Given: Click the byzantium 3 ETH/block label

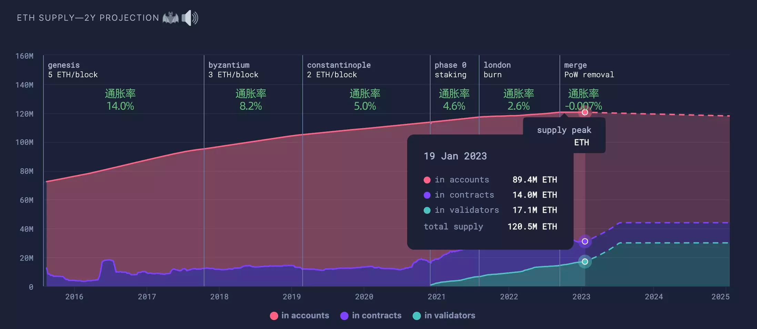Looking at the screenshot, I should coord(233,70).
